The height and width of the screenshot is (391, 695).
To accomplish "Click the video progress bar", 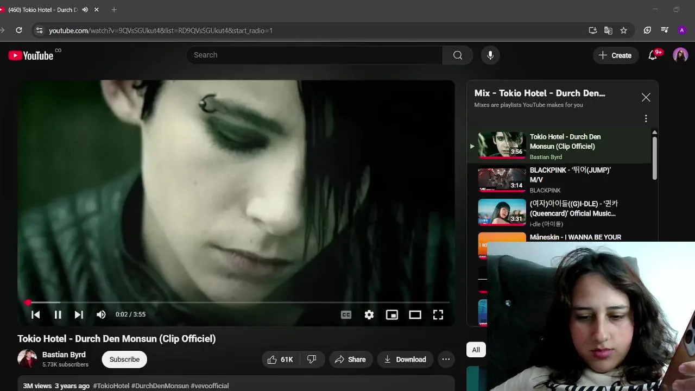I will tap(237, 302).
